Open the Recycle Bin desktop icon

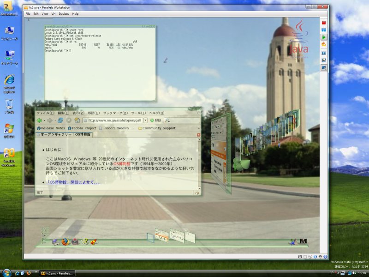click(x=9, y=106)
